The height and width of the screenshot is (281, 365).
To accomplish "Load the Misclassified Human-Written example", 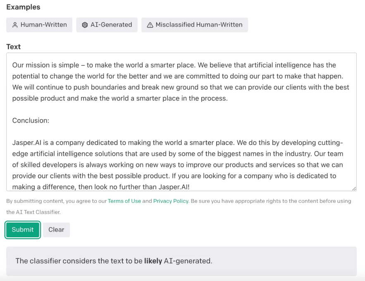I will [x=194, y=25].
